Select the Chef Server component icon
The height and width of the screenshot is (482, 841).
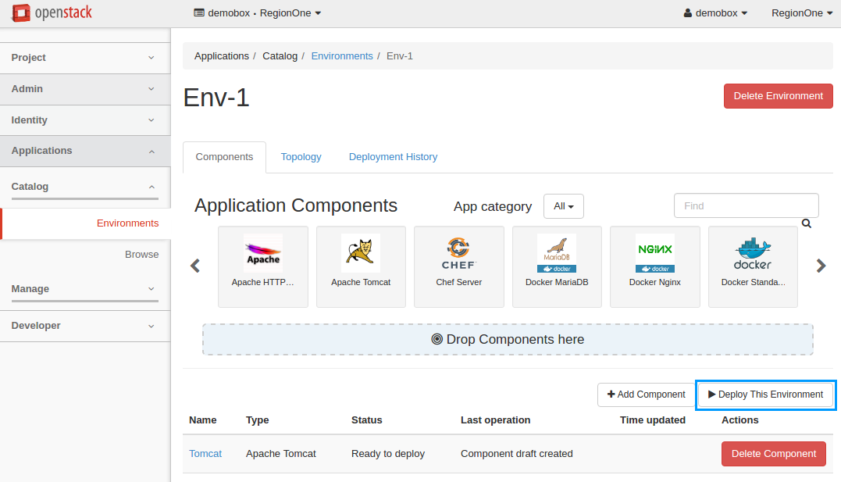[x=458, y=254]
